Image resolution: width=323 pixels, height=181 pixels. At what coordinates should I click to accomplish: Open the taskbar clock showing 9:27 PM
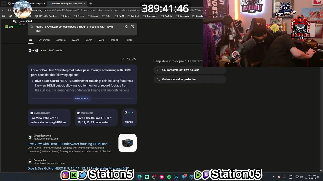[x=310, y=177]
